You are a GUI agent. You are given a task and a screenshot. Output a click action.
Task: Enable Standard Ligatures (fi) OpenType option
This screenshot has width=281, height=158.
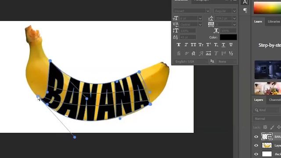(x=179, y=54)
